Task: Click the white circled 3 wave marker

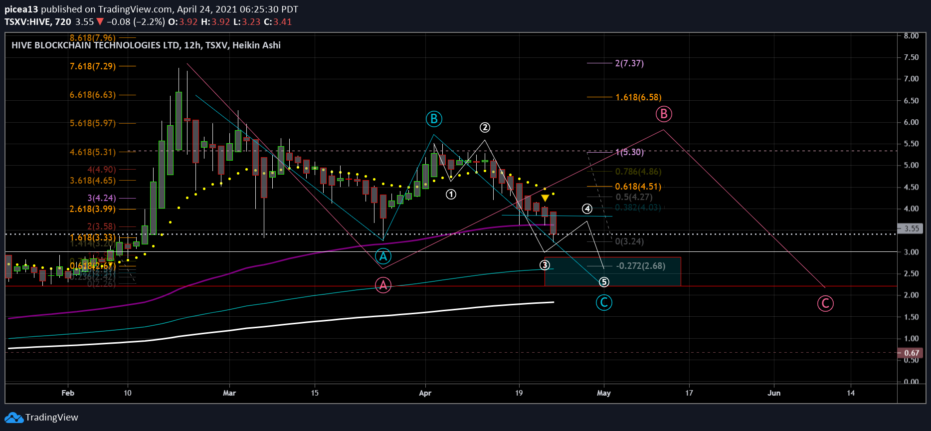Action: pos(545,265)
